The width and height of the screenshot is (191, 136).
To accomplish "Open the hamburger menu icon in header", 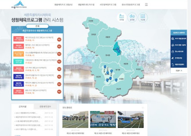I will click(x=146, y=5).
